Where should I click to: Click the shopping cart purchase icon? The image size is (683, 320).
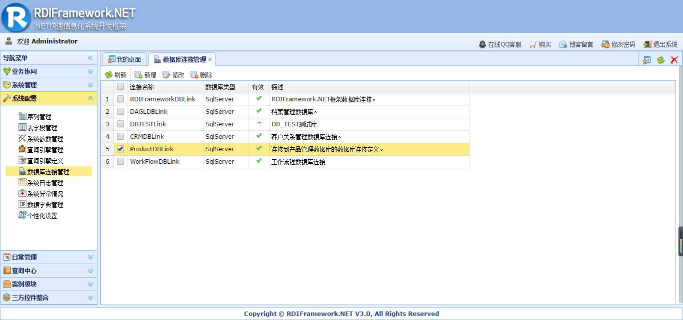tap(533, 44)
